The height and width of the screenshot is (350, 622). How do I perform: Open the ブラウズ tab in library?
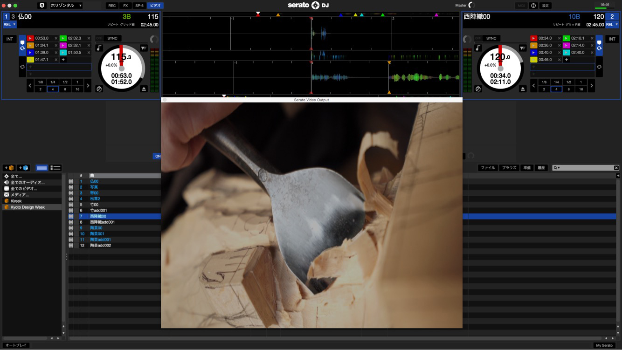coord(509,168)
